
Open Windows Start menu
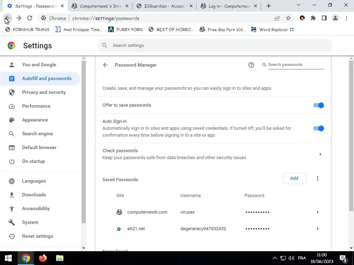[8, 258]
